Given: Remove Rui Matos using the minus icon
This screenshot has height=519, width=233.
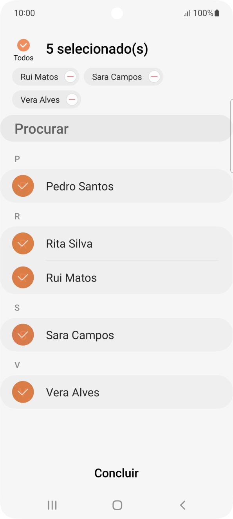Looking at the screenshot, I should [70, 76].
